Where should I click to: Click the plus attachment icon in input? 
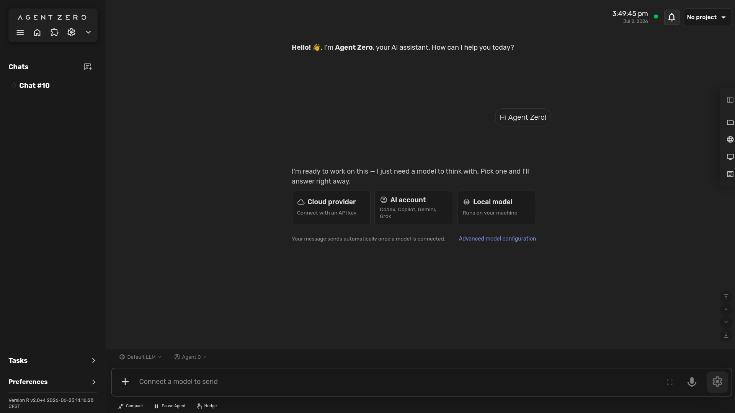[125, 382]
